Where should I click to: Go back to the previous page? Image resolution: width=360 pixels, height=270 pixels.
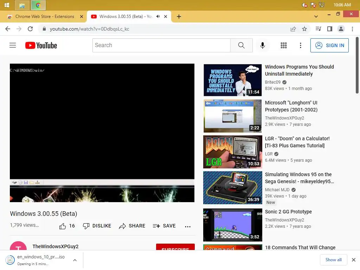pyautogui.click(x=8, y=29)
